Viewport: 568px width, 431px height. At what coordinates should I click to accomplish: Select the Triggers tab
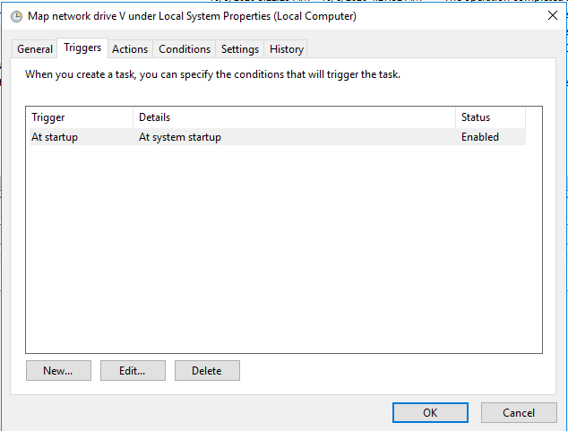click(x=82, y=48)
